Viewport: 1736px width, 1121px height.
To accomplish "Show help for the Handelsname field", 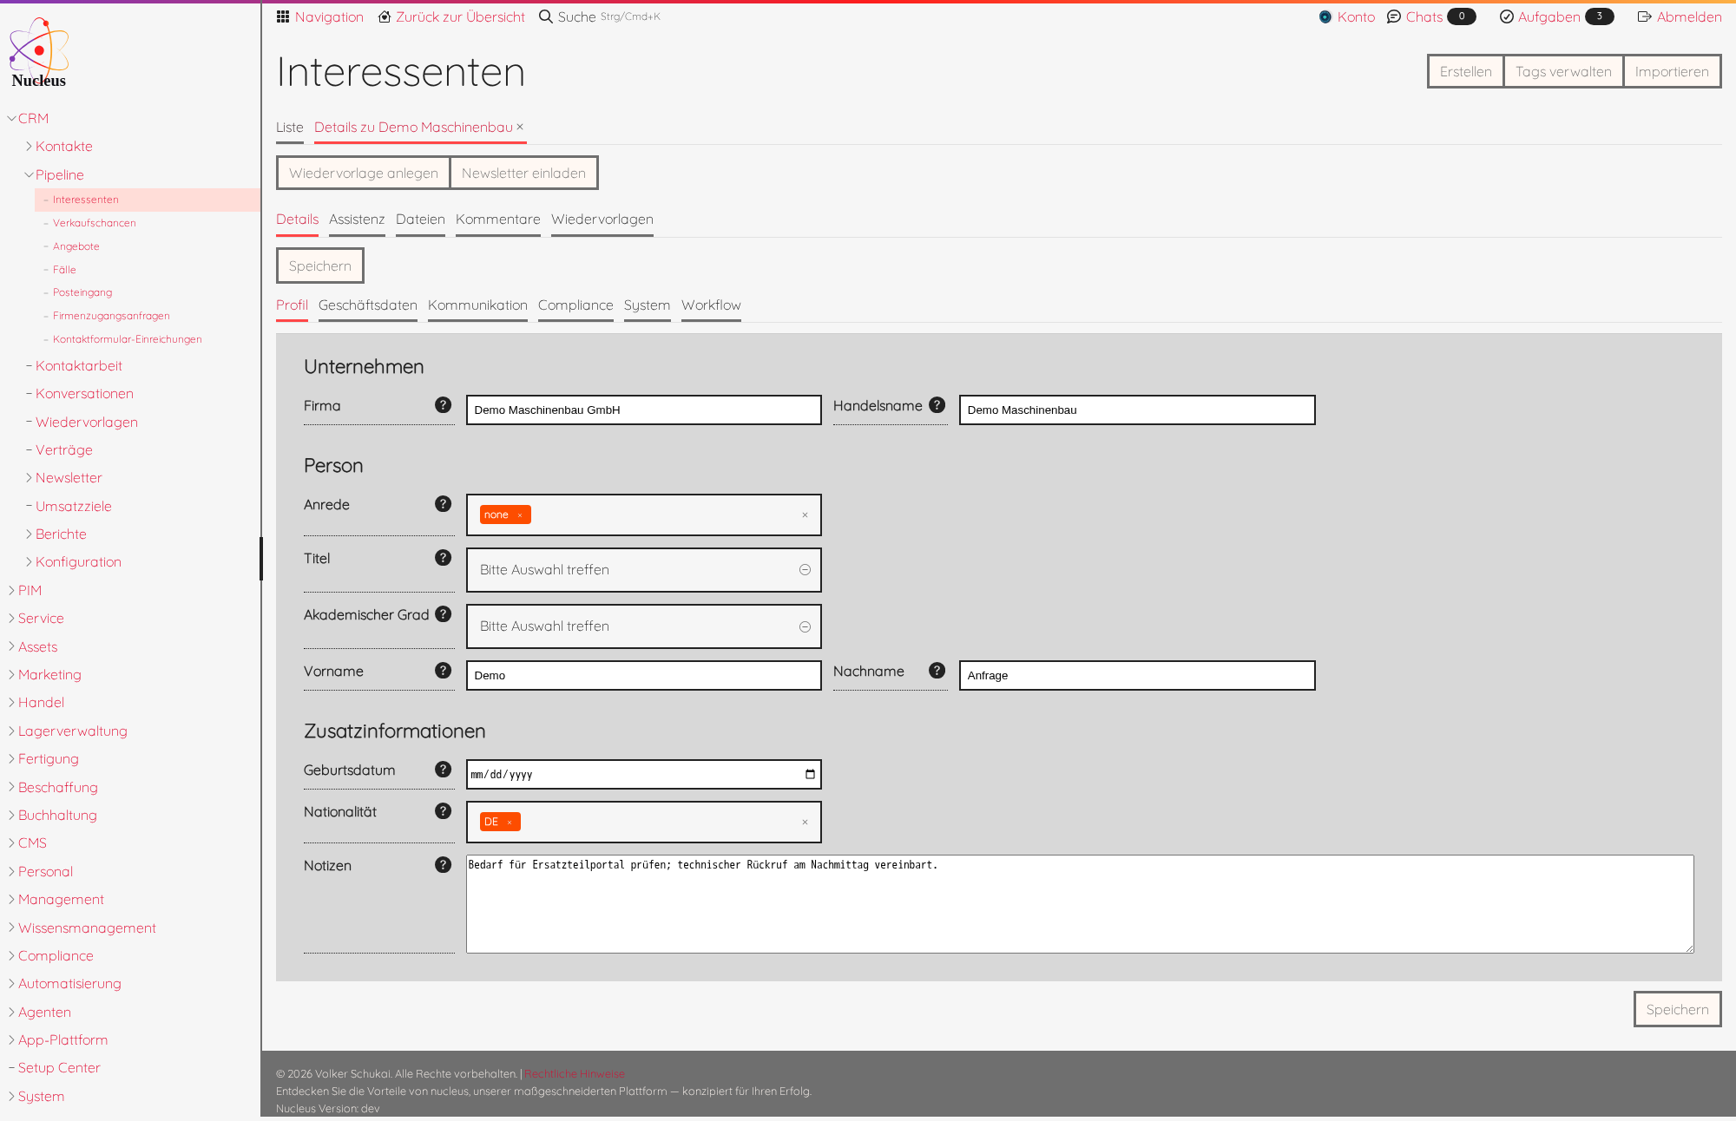I will point(937,405).
